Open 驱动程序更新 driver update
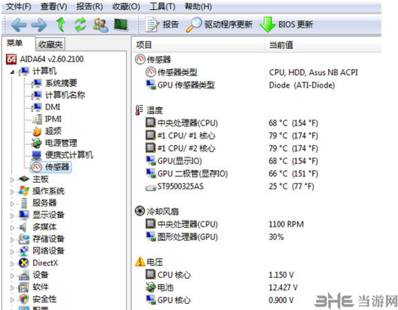The width and height of the screenshot is (398, 310). pos(219,25)
